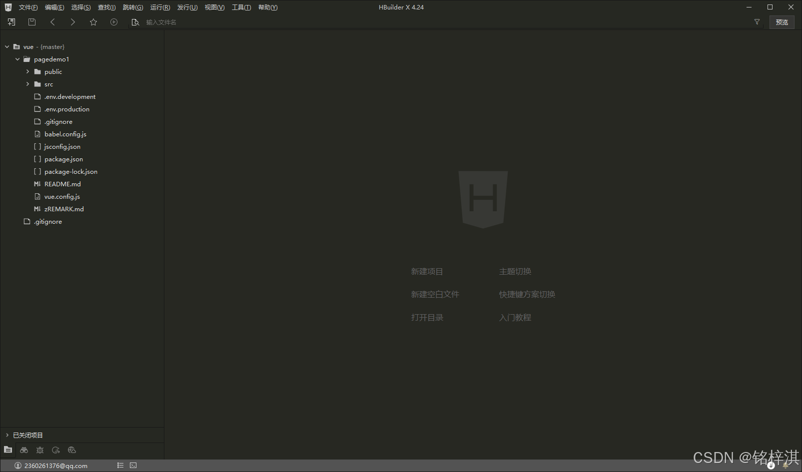Open the cloud globe panel icon
The height and width of the screenshot is (472, 802).
click(72, 450)
